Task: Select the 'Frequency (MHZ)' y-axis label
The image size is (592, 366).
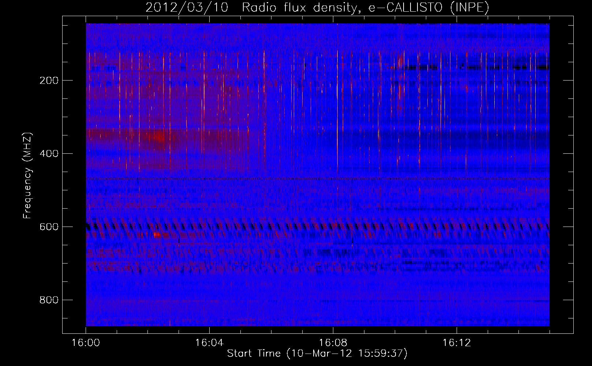Action: [x=27, y=175]
